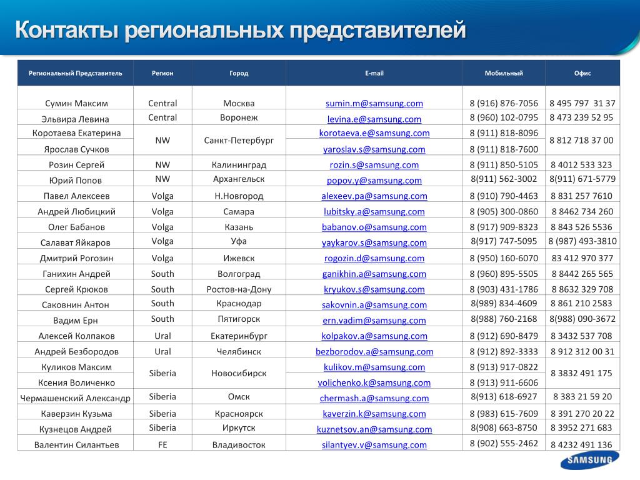The image size is (640, 480).
Task: Open alexeev.pa@samsung.com email link
Action: pos(374,196)
